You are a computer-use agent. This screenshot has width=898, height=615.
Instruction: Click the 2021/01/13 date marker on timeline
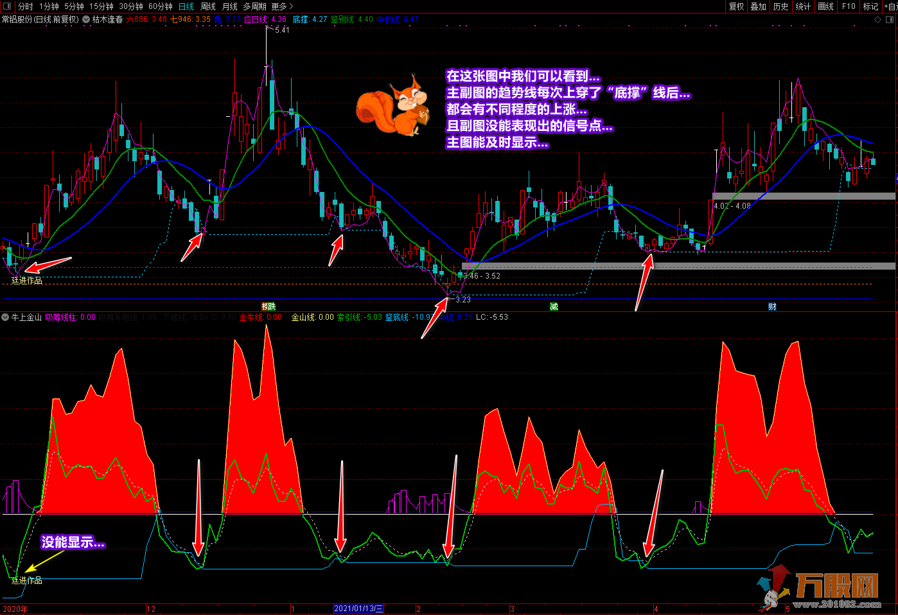point(358,609)
